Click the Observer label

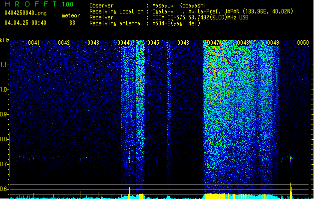101,5
